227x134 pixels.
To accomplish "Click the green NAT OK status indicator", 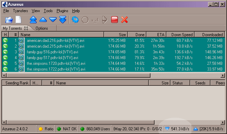I will pos(67,129).
